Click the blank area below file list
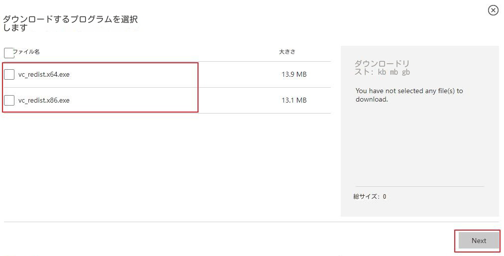Image resolution: width=504 pixels, height=256 pixels. (167, 167)
